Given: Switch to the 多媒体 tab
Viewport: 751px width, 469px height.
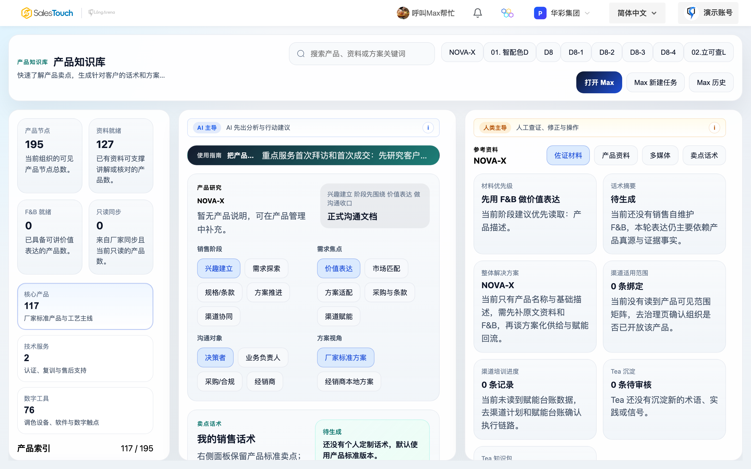Looking at the screenshot, I should pyautogui.click(x=660, y=155).
